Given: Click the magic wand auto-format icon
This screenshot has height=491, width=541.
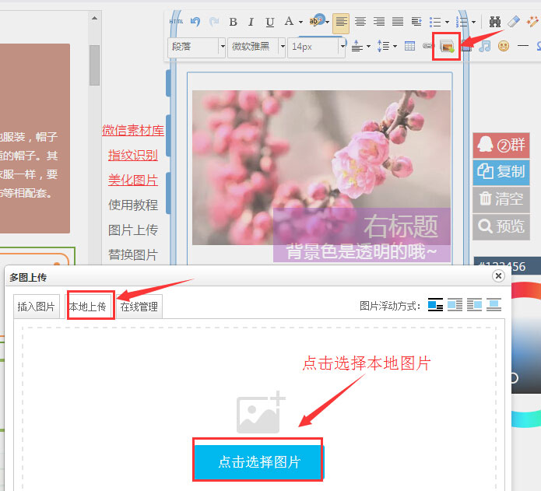Looking at the screenshot, I should point(532,21).
